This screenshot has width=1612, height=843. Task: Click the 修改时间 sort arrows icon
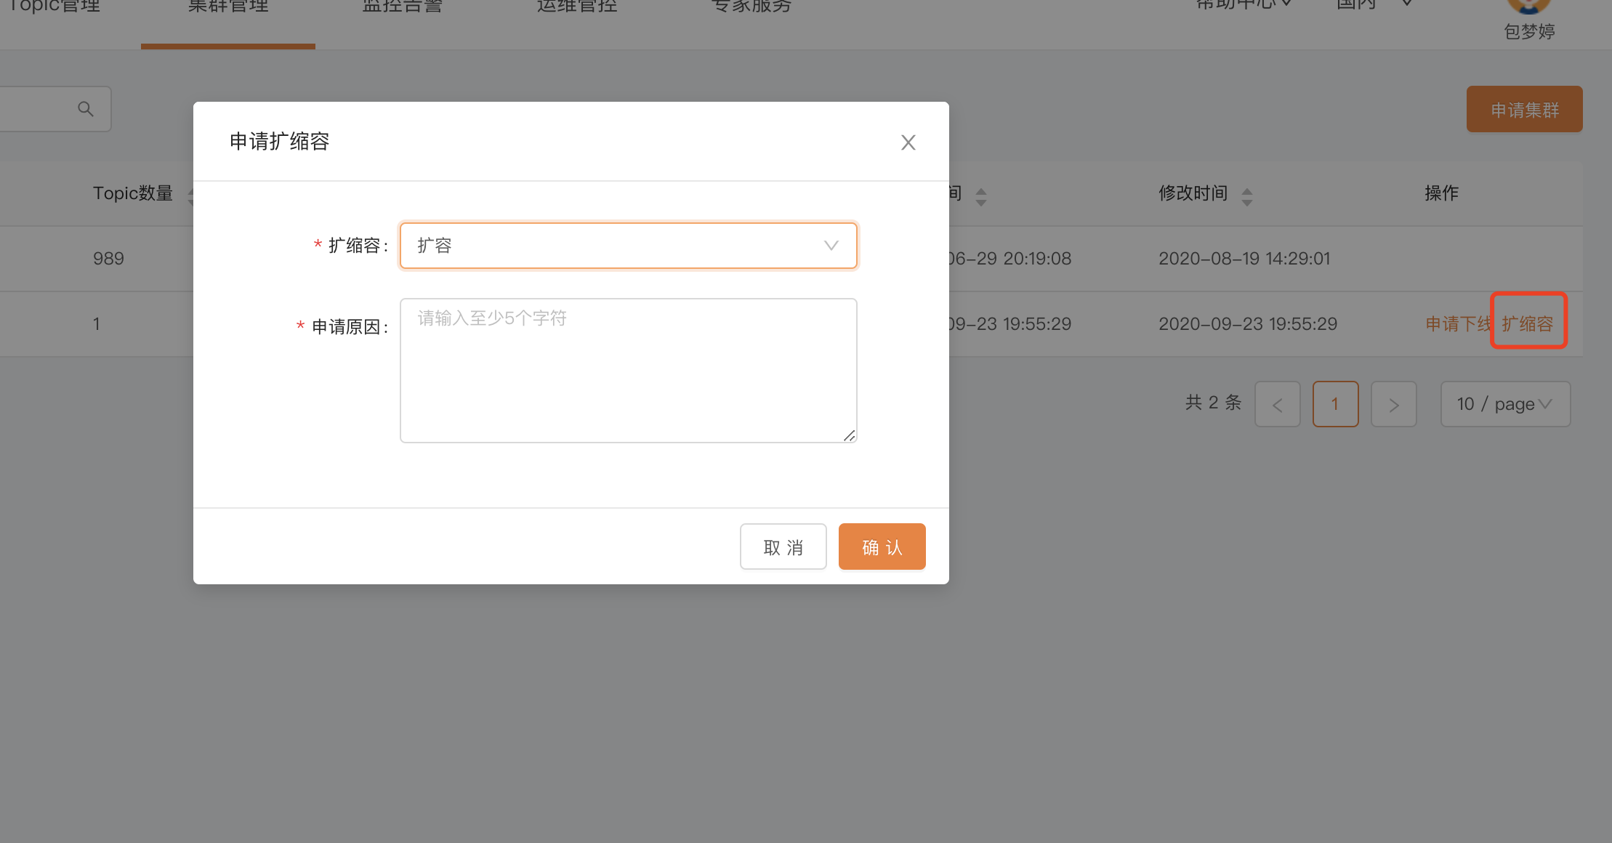[1247, 196]
